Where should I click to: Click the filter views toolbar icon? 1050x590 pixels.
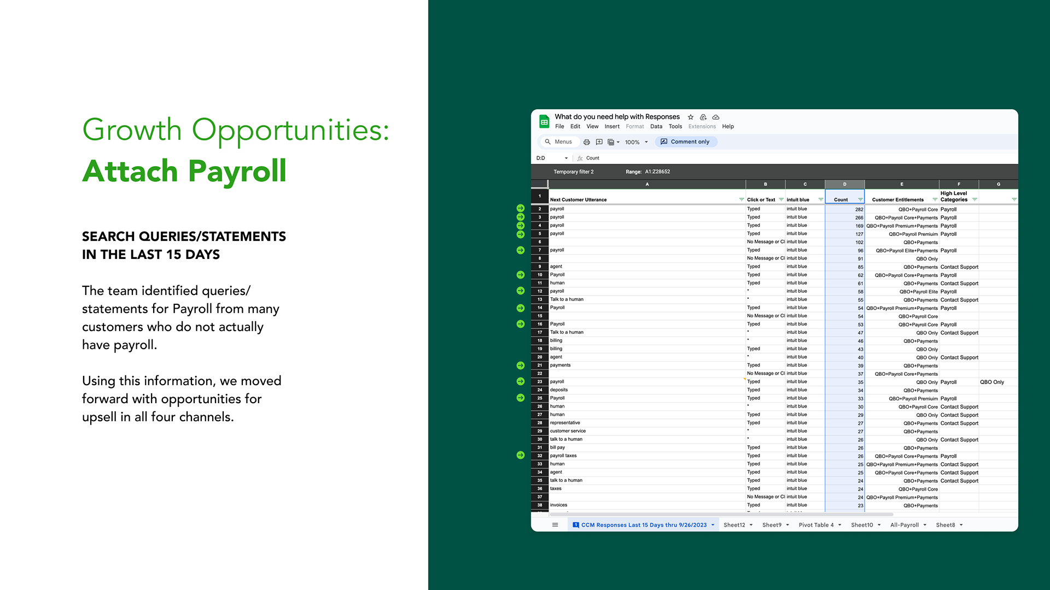611,142
